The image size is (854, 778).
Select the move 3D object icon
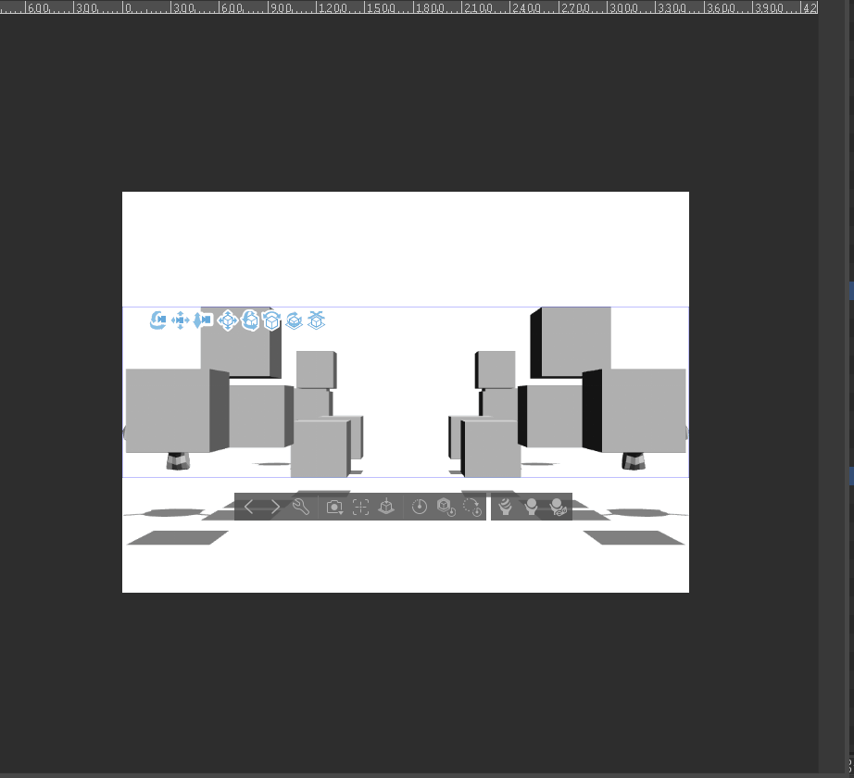(227, 320)
